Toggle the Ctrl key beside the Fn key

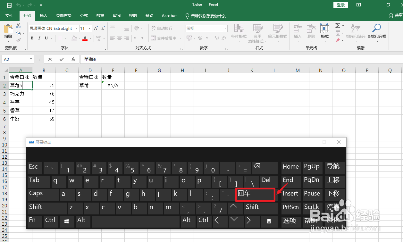click(x=51, y=221)
